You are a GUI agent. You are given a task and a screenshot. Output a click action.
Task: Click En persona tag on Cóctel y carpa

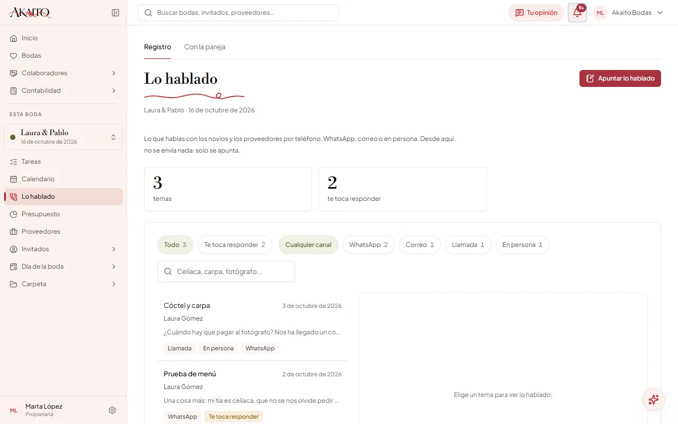pos(218,348)
